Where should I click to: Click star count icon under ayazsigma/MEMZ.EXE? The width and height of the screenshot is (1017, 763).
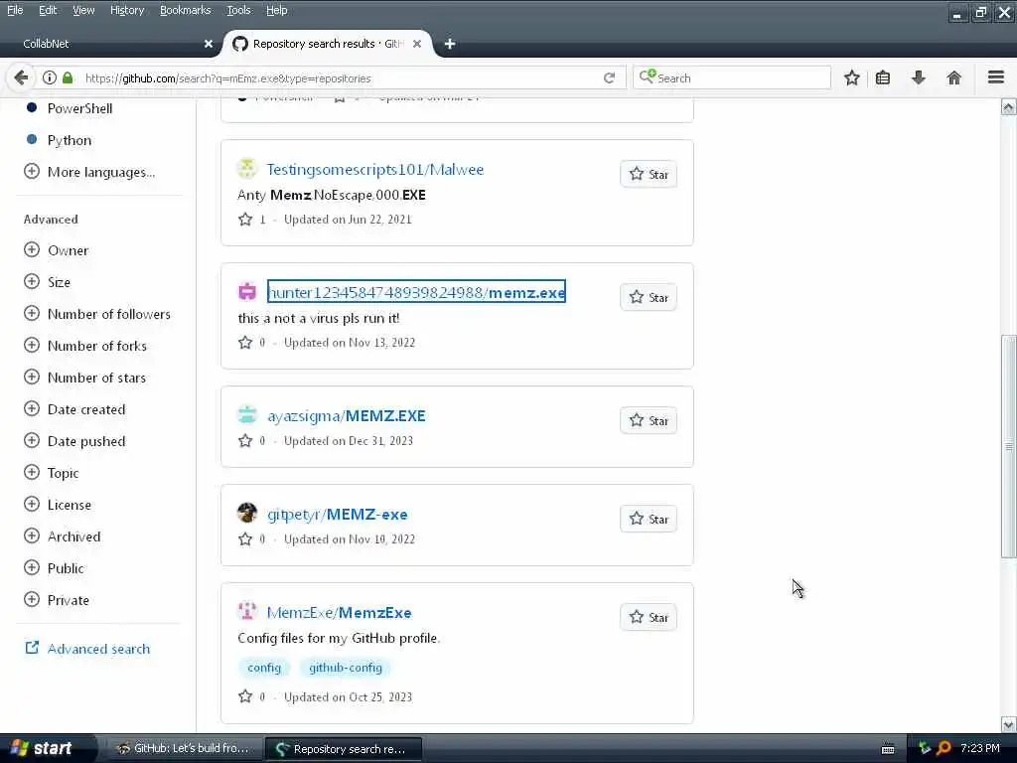pos(245,440)
